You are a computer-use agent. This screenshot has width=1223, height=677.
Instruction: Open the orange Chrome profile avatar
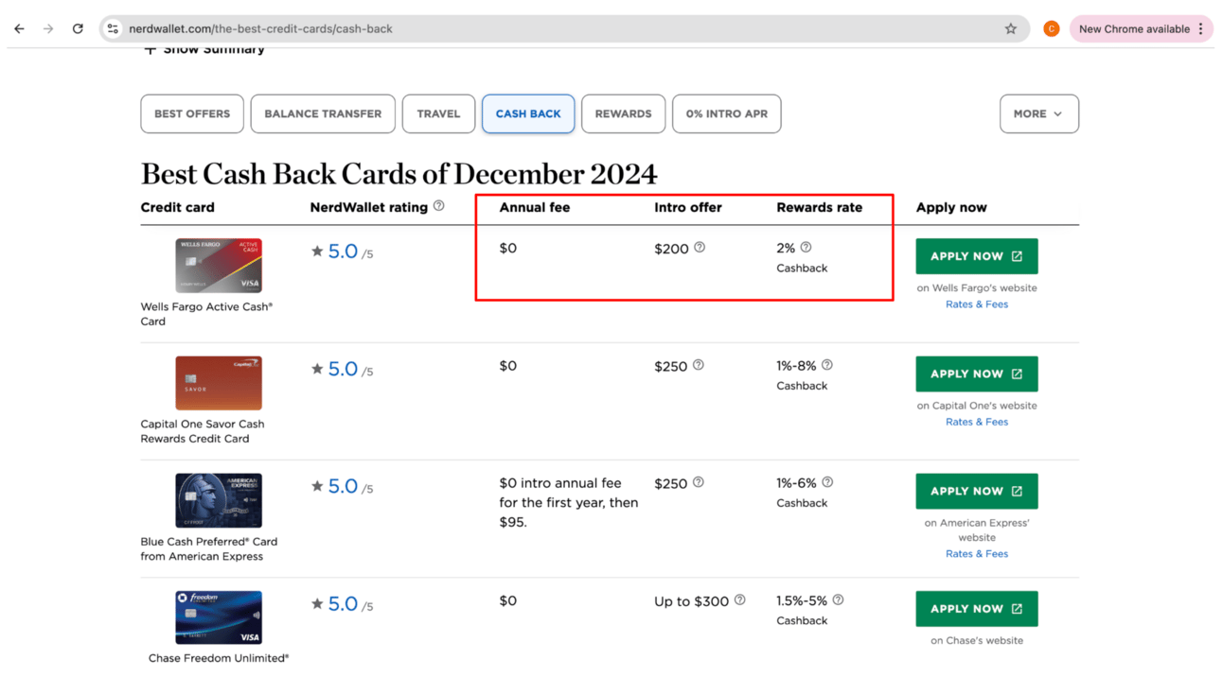pyautogui.click(x=1051, y=29)
